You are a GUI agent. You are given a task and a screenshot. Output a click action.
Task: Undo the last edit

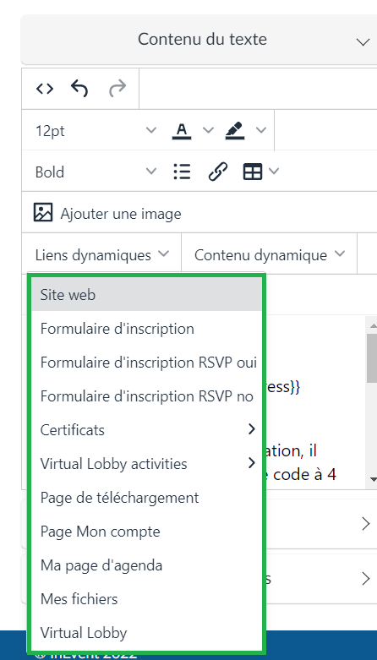pyautogui.click(x=79, y=89)
